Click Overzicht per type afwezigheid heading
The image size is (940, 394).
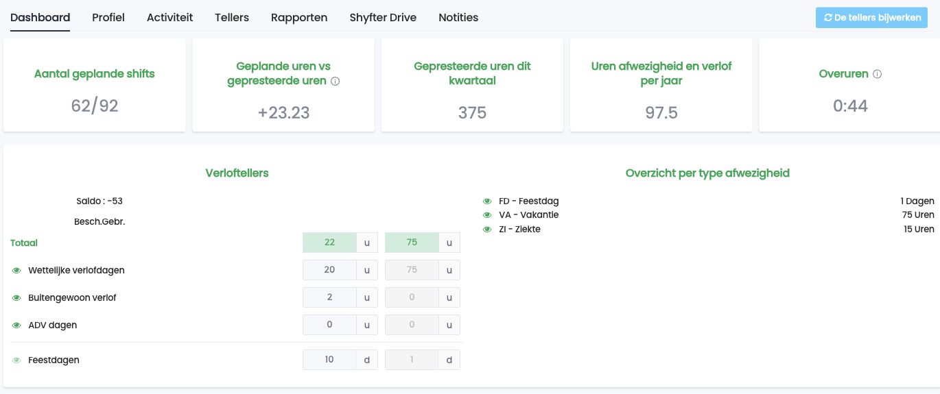pyautogui.click(x=707, y=173)
